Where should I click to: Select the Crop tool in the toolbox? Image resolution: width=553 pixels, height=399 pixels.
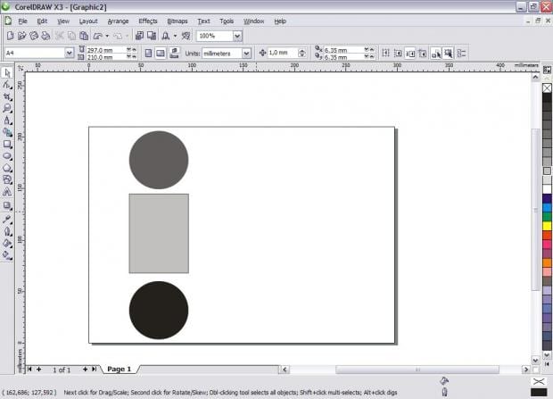point(7,96)
